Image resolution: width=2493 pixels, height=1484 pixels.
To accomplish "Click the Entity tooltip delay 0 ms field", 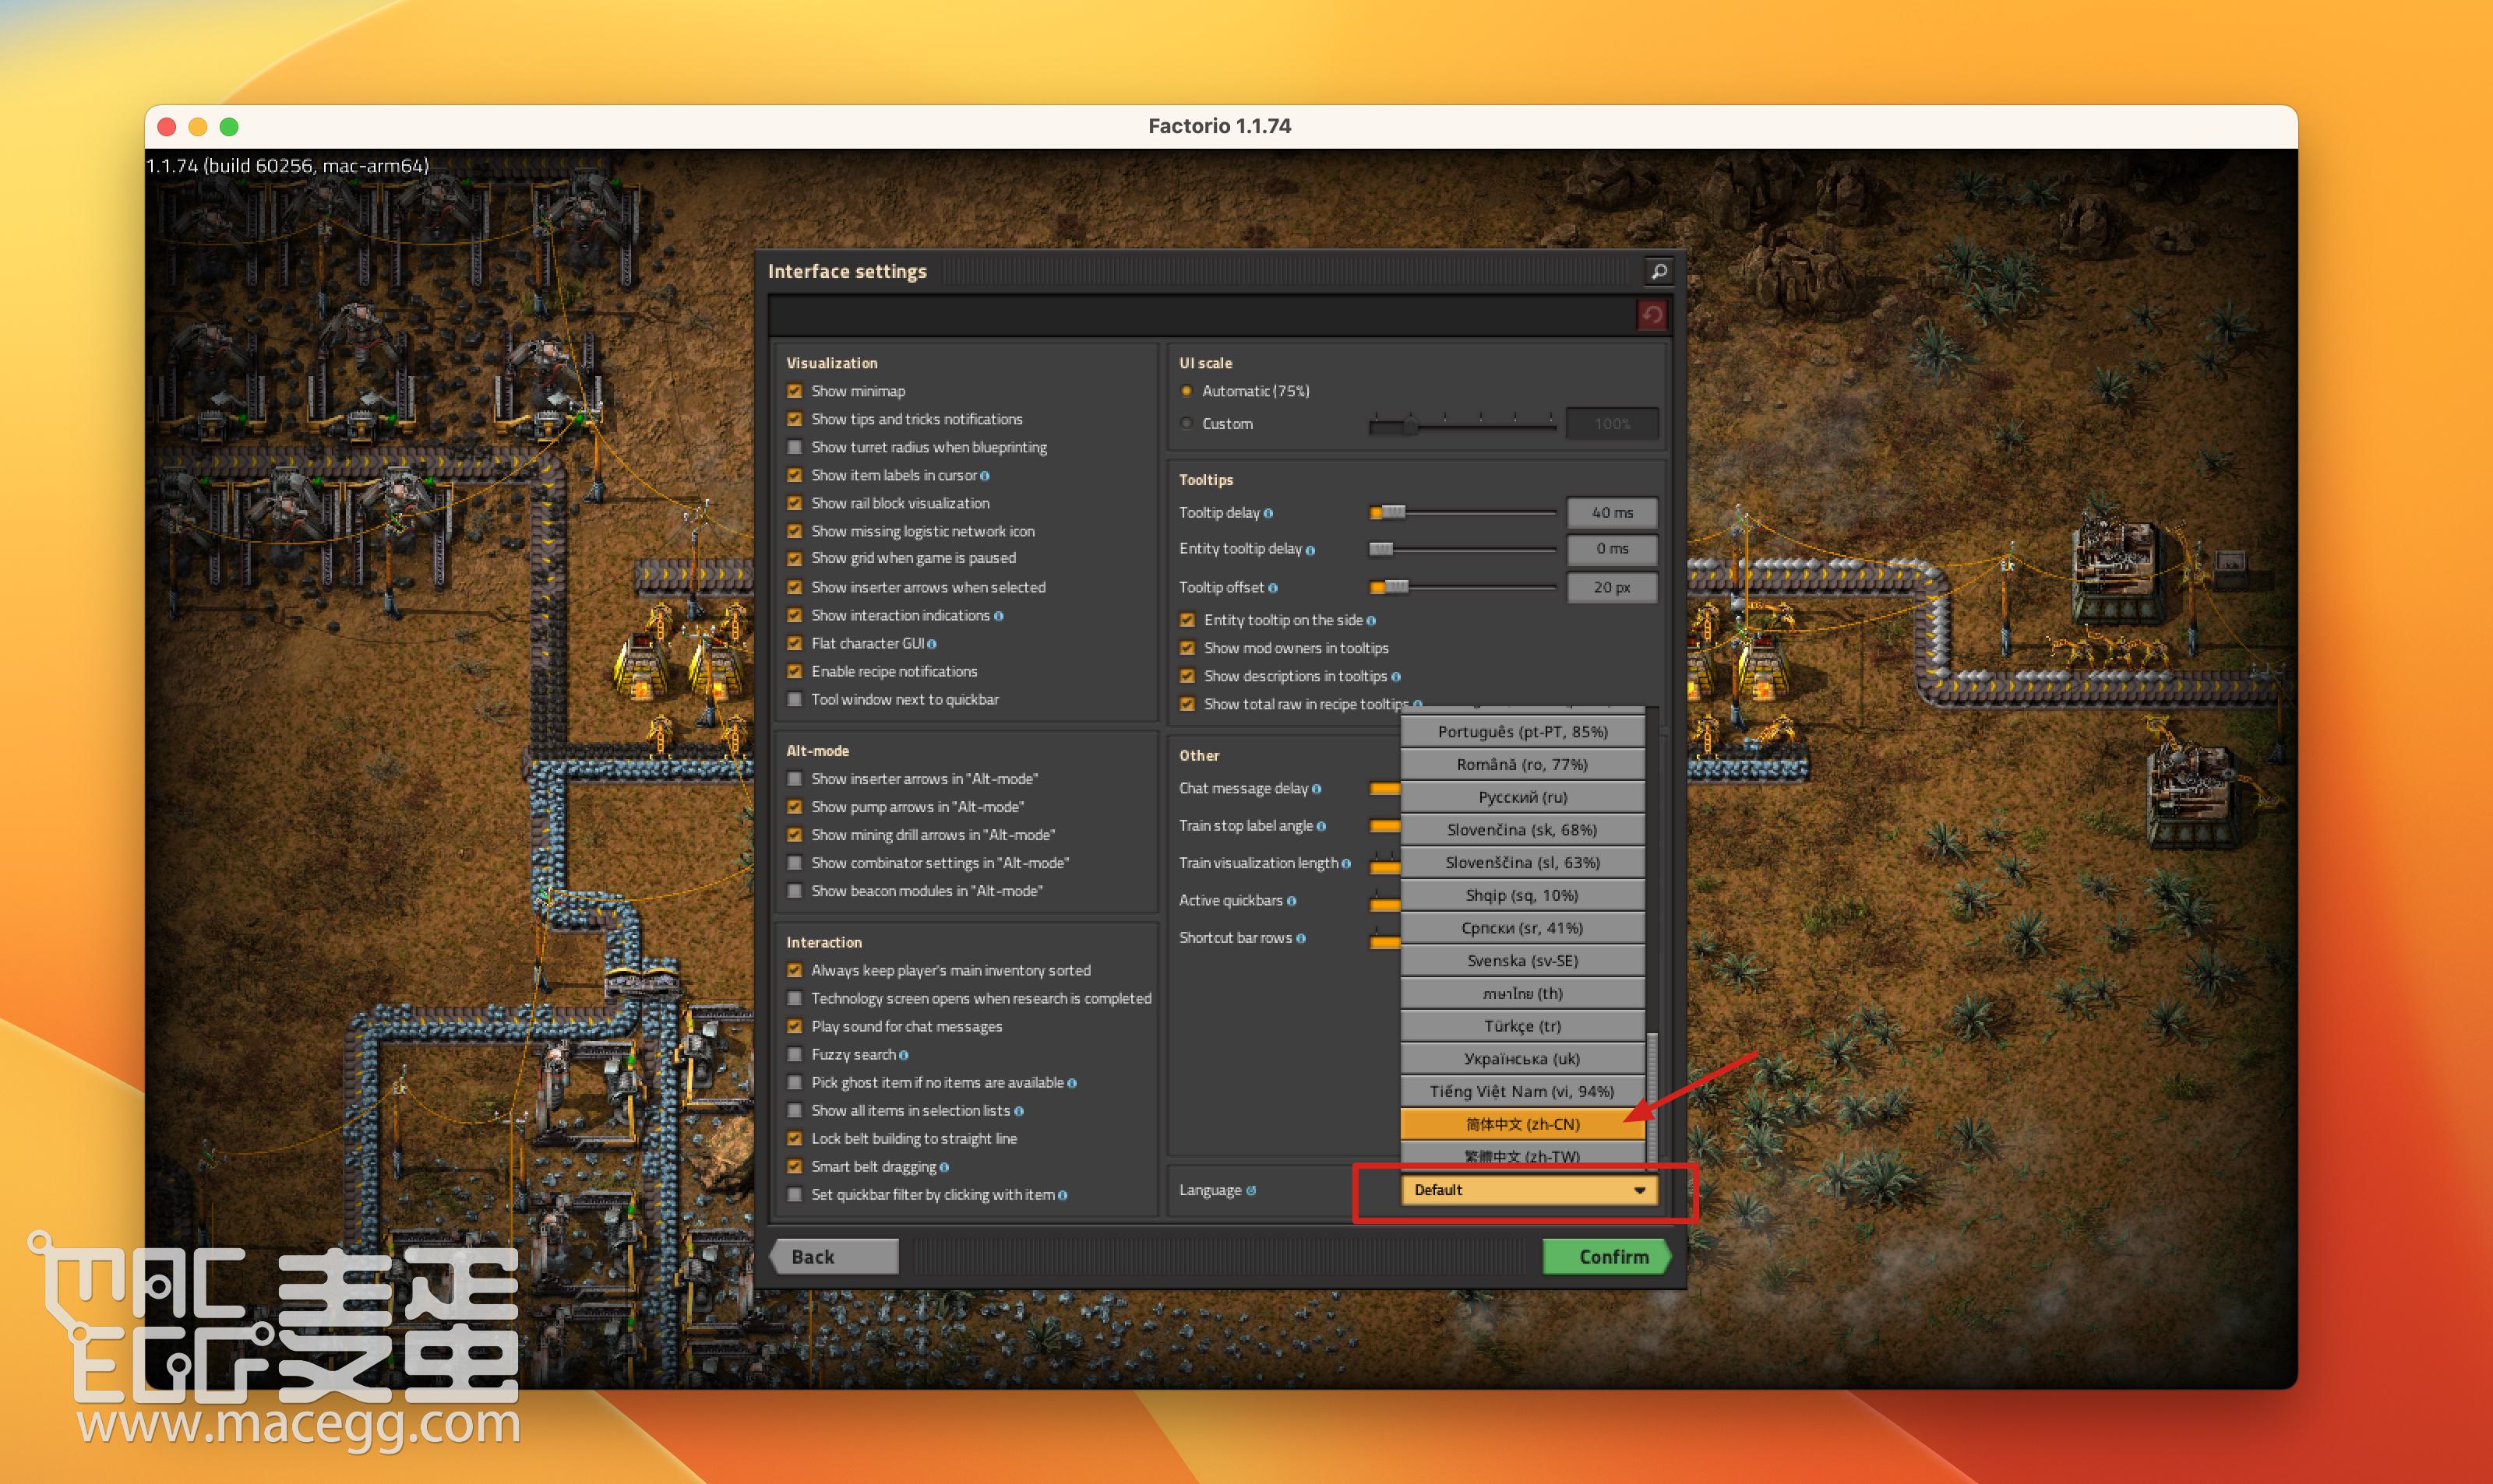I will point(1612,549).
